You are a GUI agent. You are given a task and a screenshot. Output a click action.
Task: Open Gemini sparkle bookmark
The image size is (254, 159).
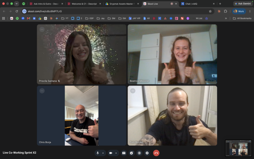(x=57, y=18)
